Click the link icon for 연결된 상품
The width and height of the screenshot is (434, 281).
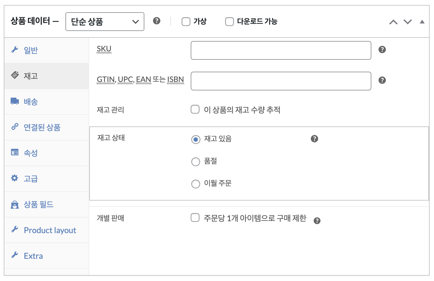click(15, 126)
